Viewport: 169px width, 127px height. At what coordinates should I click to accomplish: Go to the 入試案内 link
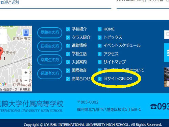click(79, 62)
